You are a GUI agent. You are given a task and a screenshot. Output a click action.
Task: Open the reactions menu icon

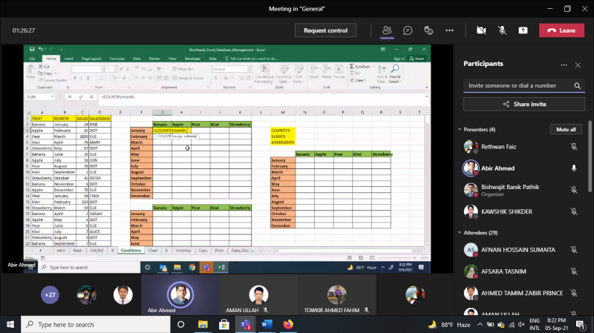pos(428,30)
